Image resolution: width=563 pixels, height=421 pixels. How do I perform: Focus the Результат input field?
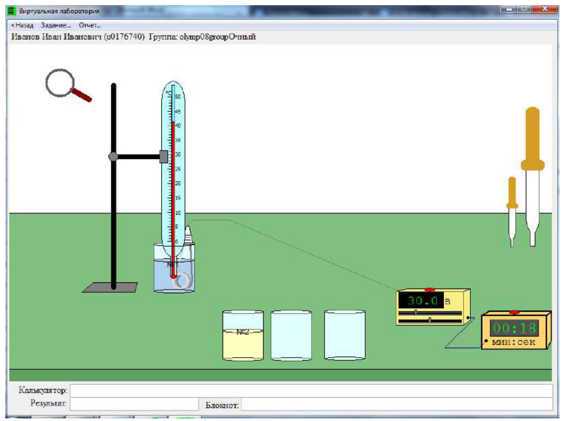click(134, 404)
